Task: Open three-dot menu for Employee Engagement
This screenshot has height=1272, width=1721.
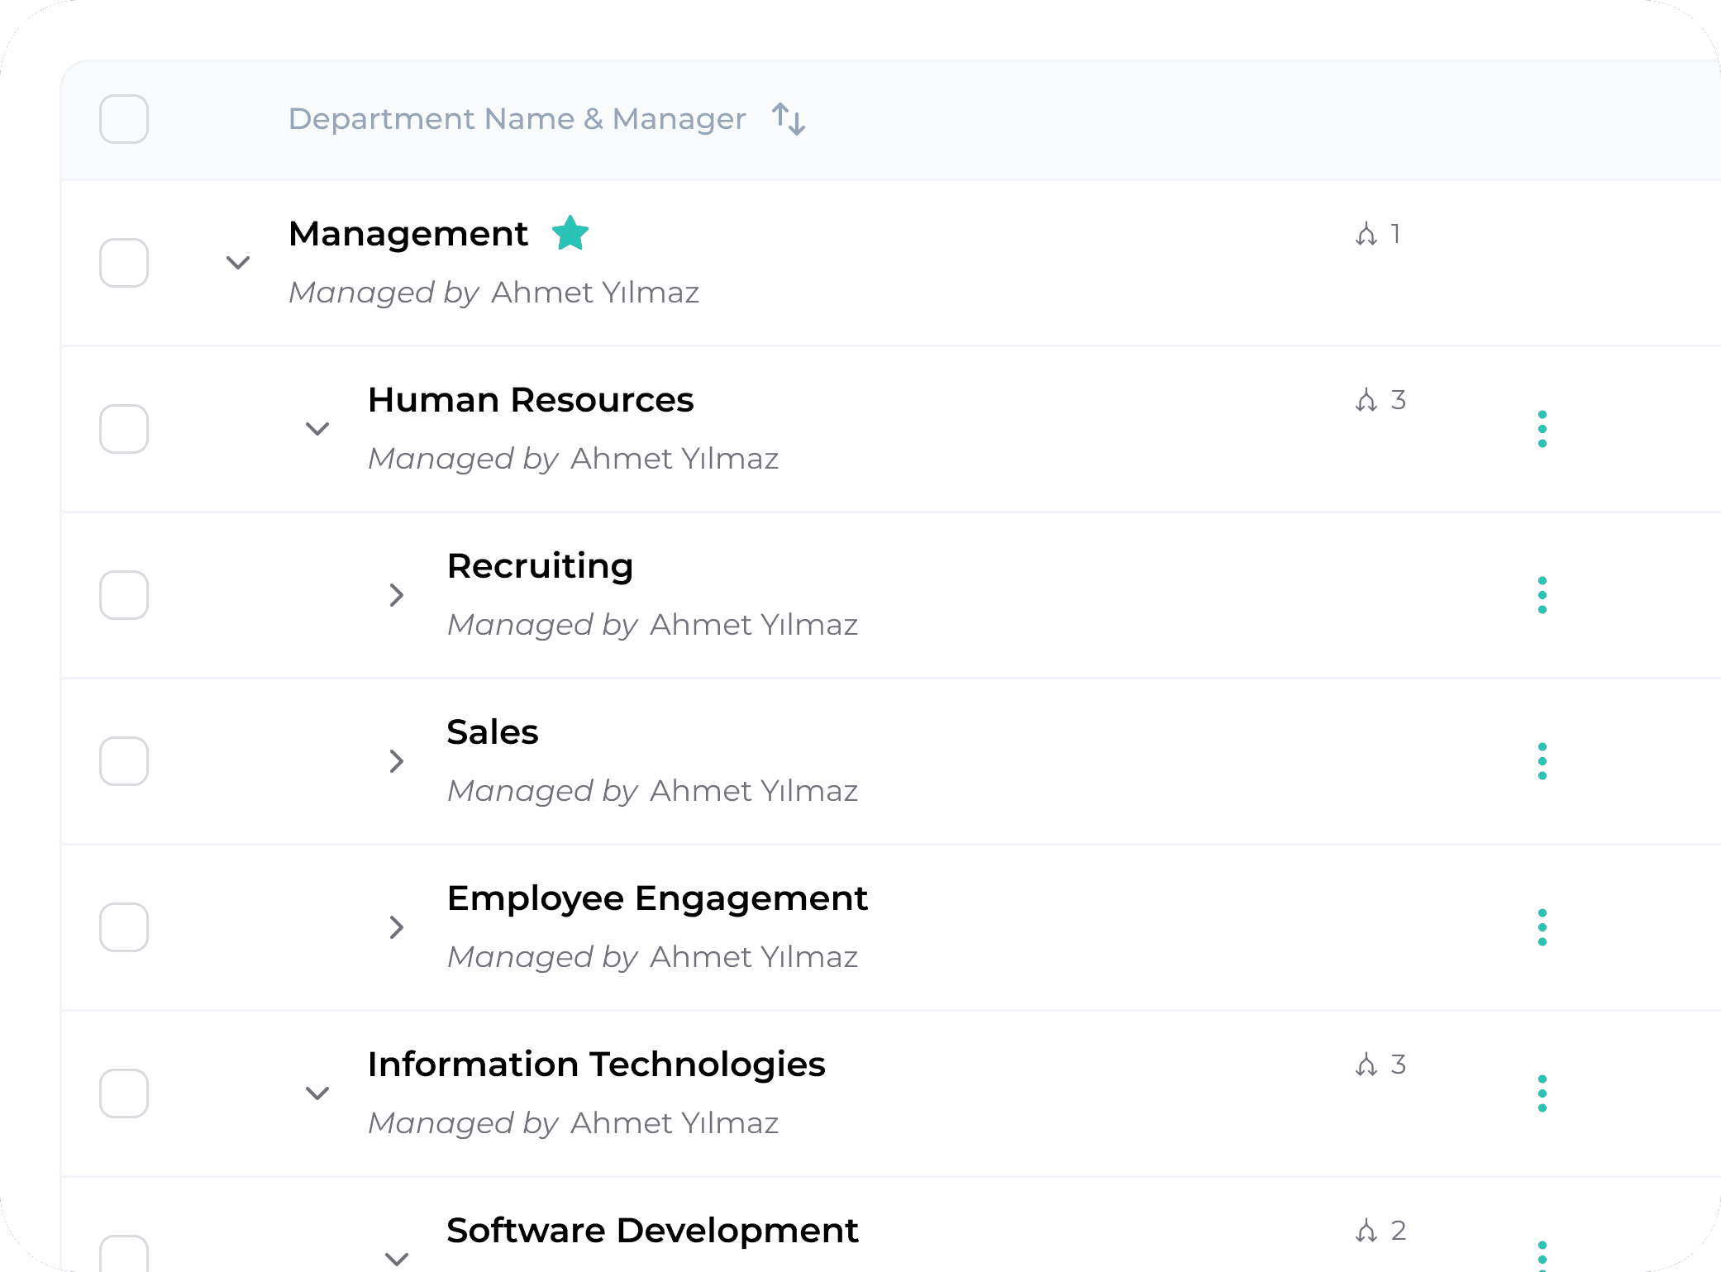Action: tap(1542, 927)
